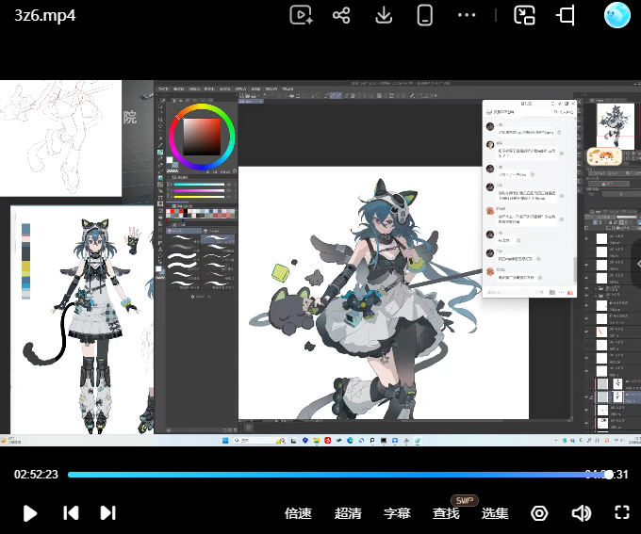This screenshot has height=534, width=641.
Task: Jump to the previous video
Action: pos(71,513)
